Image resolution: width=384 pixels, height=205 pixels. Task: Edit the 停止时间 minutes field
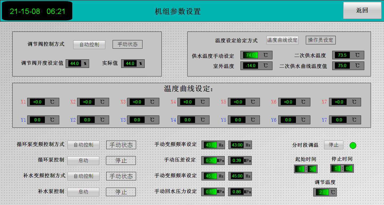click(349, 168)
